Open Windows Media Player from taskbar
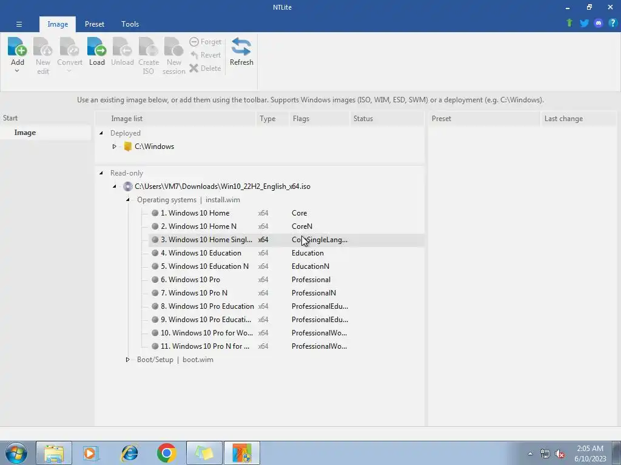This screenshot has width=621, height=465. (91, 453)
